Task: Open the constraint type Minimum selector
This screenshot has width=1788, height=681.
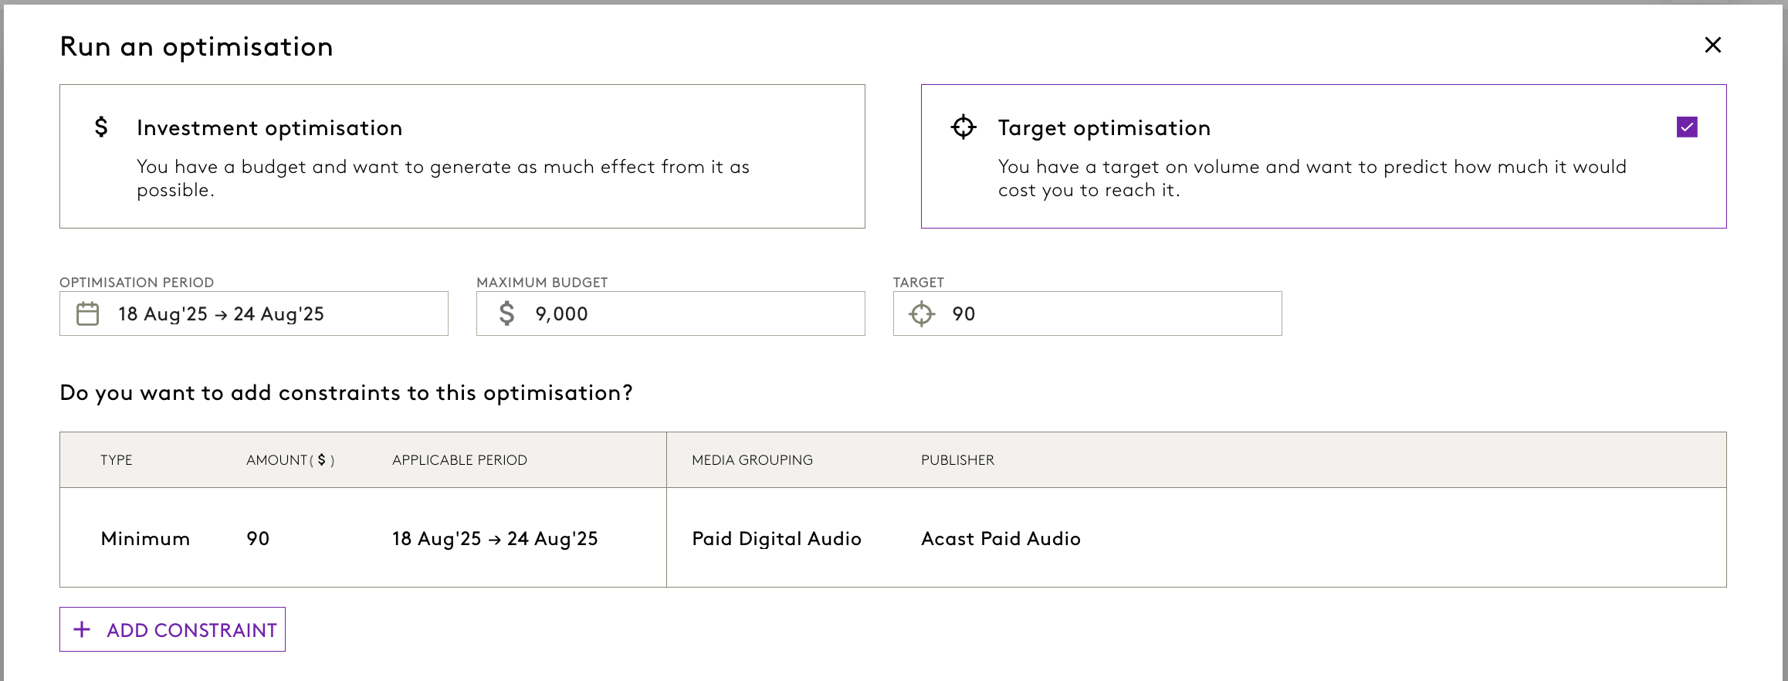Action: coord(145,538)
